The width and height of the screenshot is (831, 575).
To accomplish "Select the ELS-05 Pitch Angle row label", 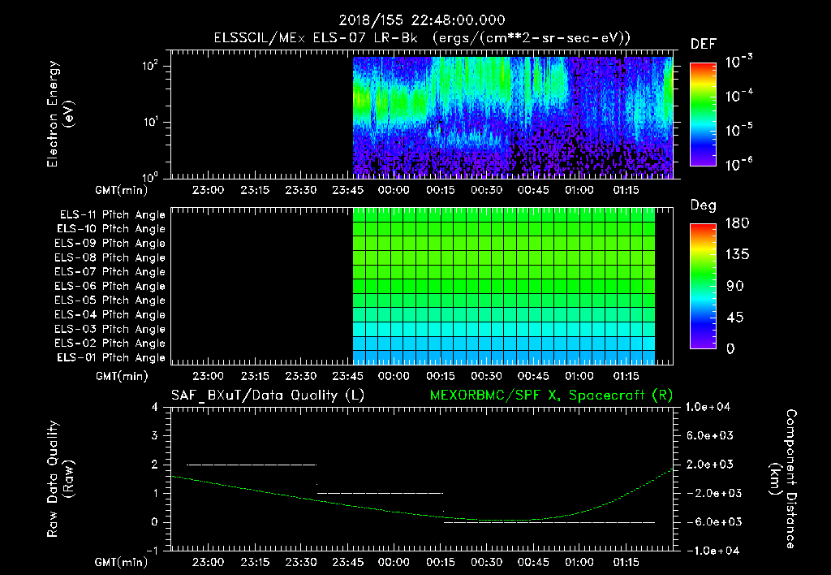I will pos(110,300).
